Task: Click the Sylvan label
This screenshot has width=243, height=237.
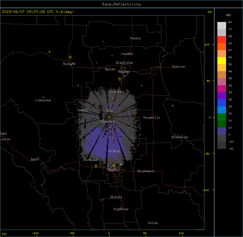Action: pos(110,69)
